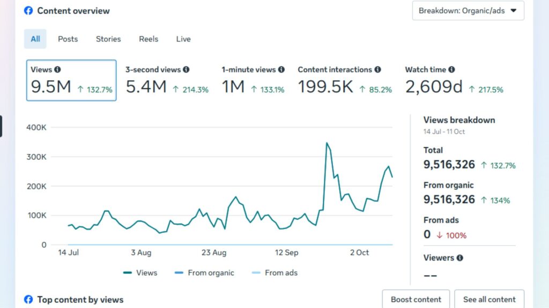549x308 pixels.
Task: Open the Breakdown: Organic/ads dropdown
Action: point(468,11)
